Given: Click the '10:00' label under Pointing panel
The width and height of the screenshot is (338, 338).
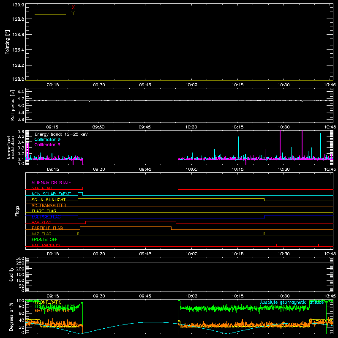Looking at the screenshot, I should coord(191,85).
